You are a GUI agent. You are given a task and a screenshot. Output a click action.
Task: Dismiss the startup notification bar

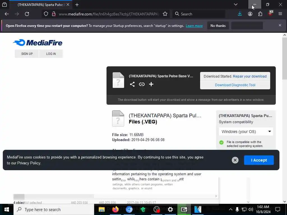pyautogui.click(x=280, y=25)
